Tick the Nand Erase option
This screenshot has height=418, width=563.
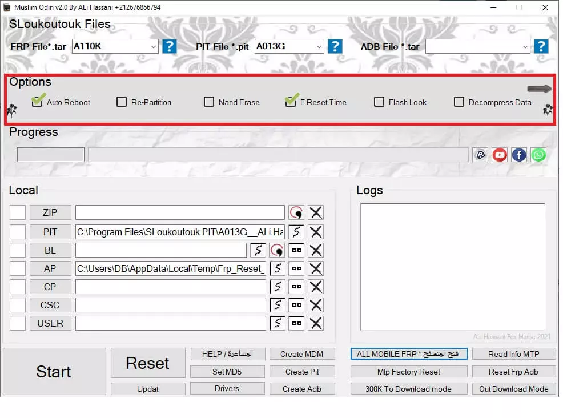coord(209,102)
